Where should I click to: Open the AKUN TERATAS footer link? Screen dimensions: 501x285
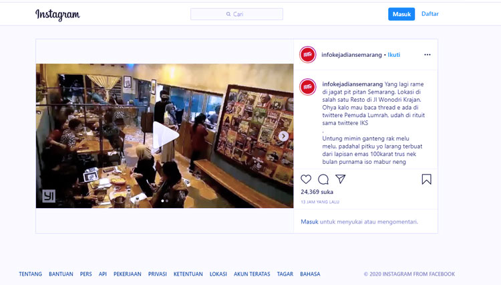[252, 274]
